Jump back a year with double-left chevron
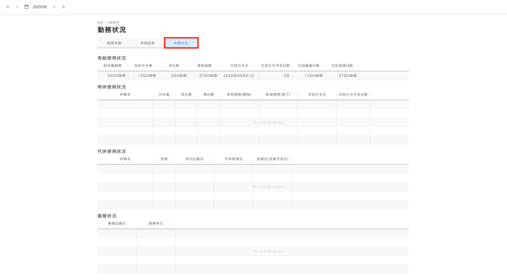Screen dimensions: 507x280 point(8,7)
